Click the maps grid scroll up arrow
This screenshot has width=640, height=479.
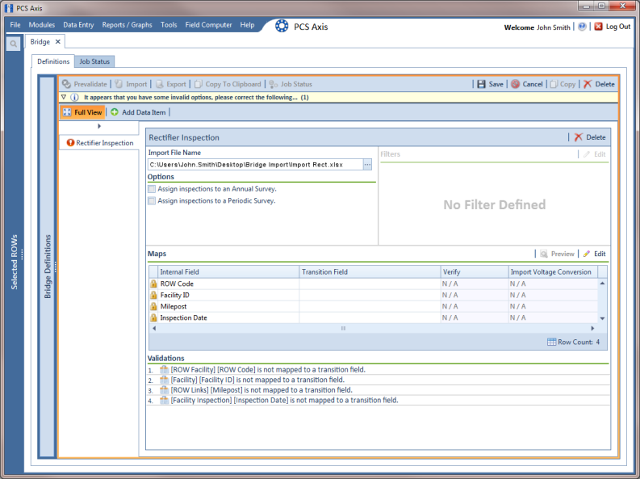[602, 283]
